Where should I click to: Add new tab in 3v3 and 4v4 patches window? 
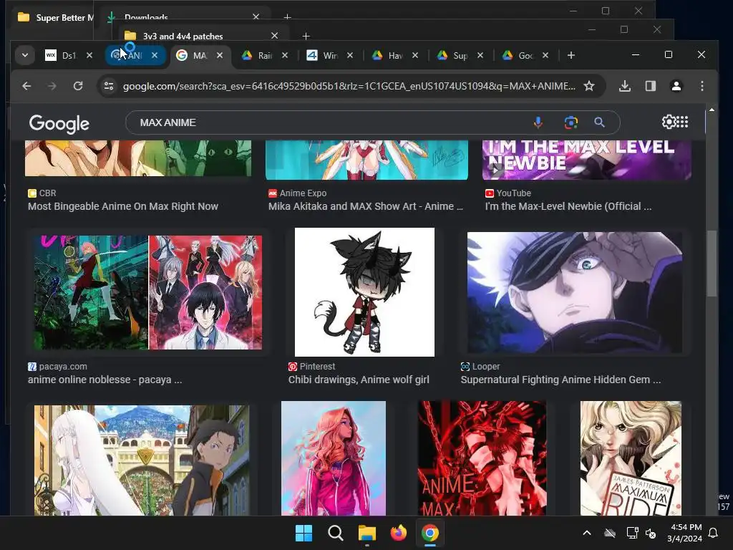point(306,36)
